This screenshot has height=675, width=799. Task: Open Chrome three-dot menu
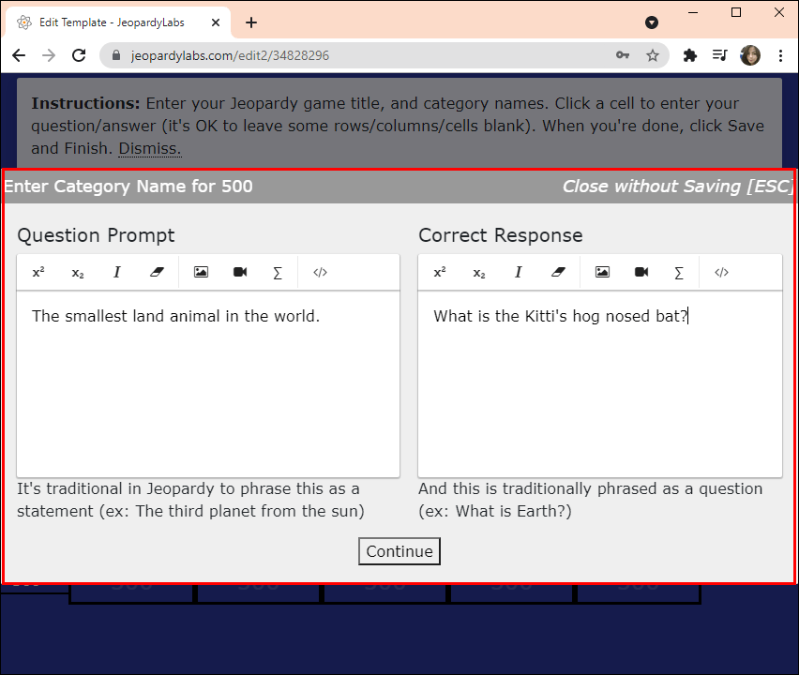pyautogui.click(x=780, y=55)
